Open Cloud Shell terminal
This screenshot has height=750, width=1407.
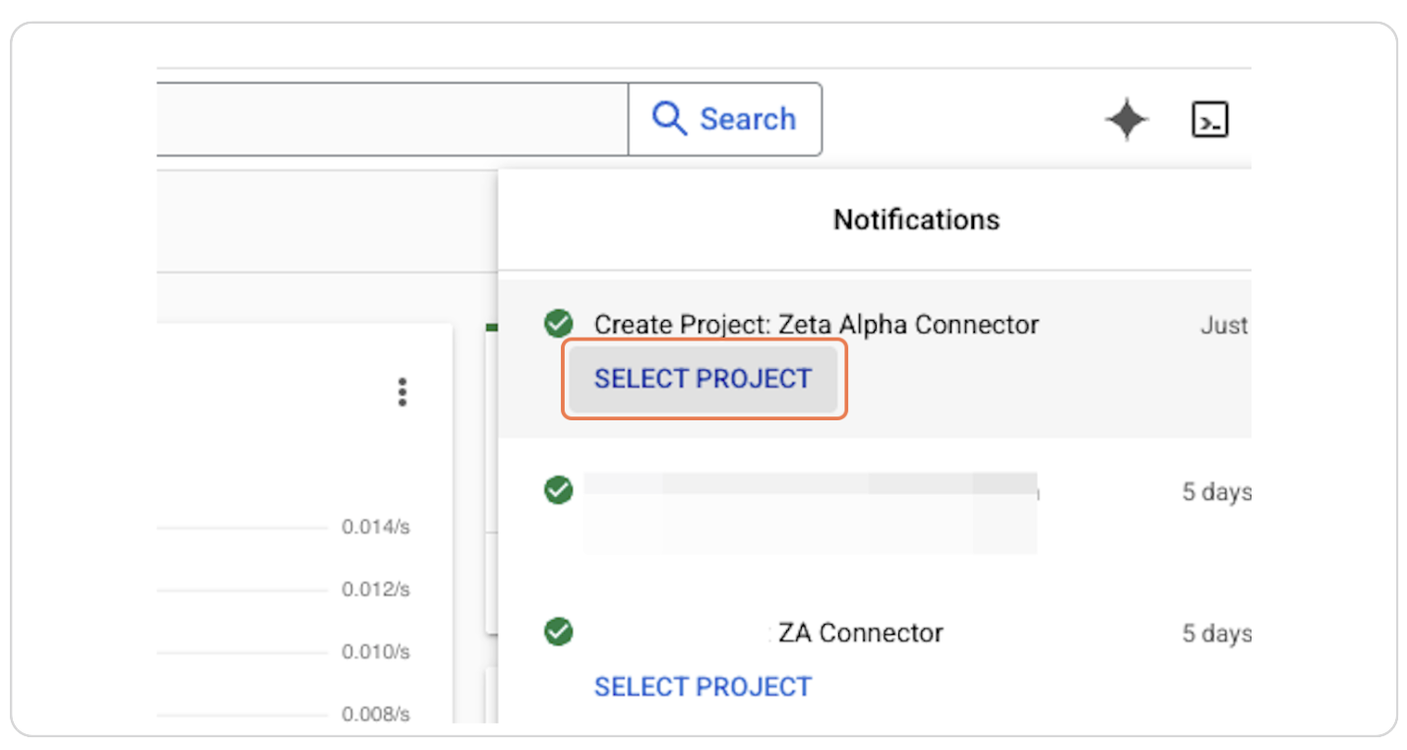click(x=1210, y=119)
